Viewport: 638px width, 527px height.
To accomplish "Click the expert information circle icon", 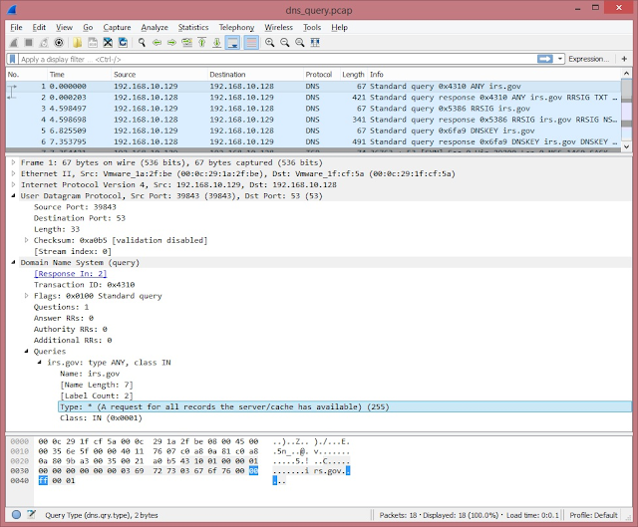I will 16,515.
